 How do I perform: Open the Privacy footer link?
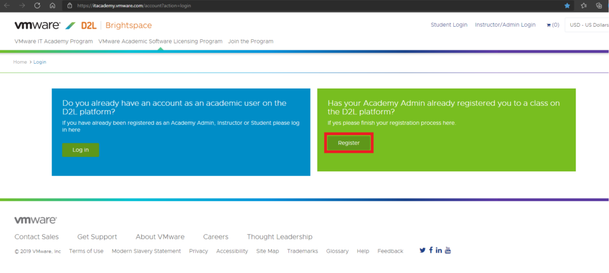point(199,251)
